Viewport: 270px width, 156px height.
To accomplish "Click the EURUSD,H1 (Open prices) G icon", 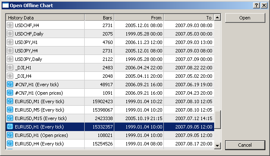I will tap(10, 135).
